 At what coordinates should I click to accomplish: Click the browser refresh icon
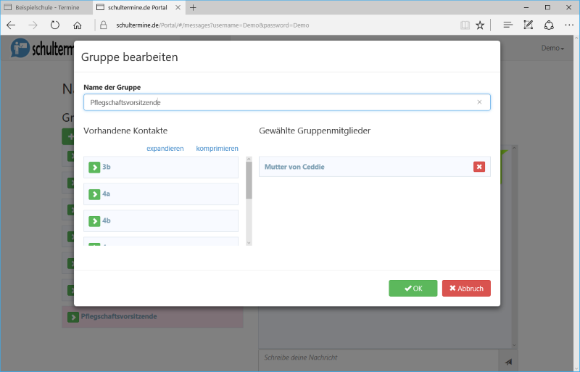(54, 25)
